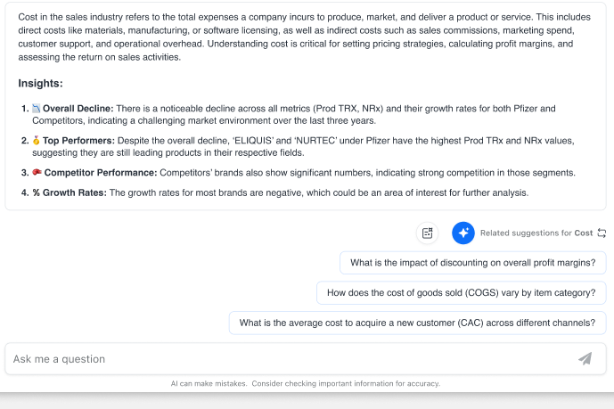This screenshot has height=409, width=614.
Task: Click the 'Competitor Performance:' bold label
Action: 101,173
